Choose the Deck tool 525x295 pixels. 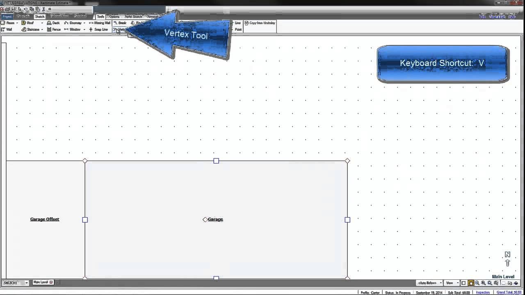tap(53, 23)
